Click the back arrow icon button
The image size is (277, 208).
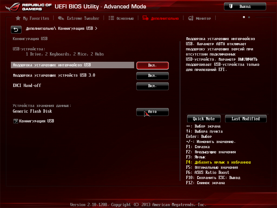(16, 30)
